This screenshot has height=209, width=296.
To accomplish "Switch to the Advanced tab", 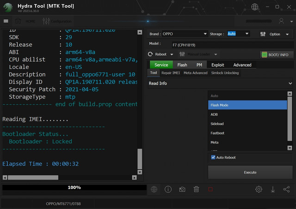I will tap(242, 65).
